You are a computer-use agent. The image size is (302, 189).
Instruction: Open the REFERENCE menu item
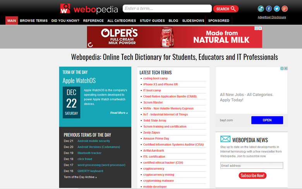[x=93, y=21]
